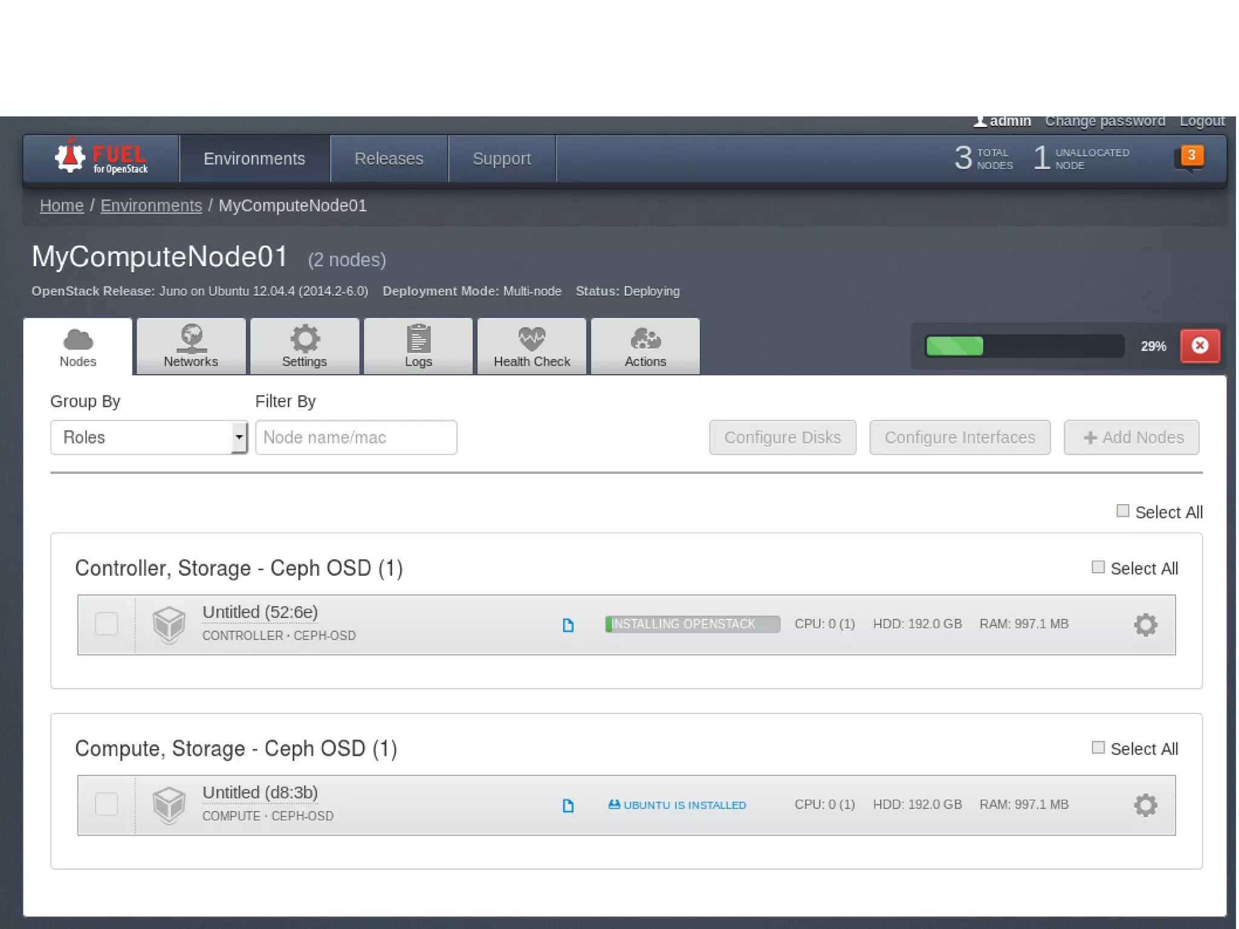Select the Untitled (d8:3b) node checkbox

[106, 805]
